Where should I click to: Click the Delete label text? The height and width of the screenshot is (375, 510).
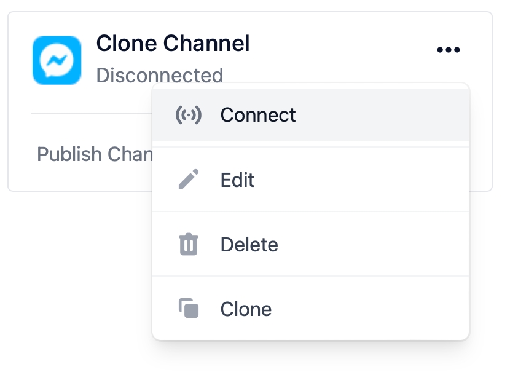click(x=249, y=245)
